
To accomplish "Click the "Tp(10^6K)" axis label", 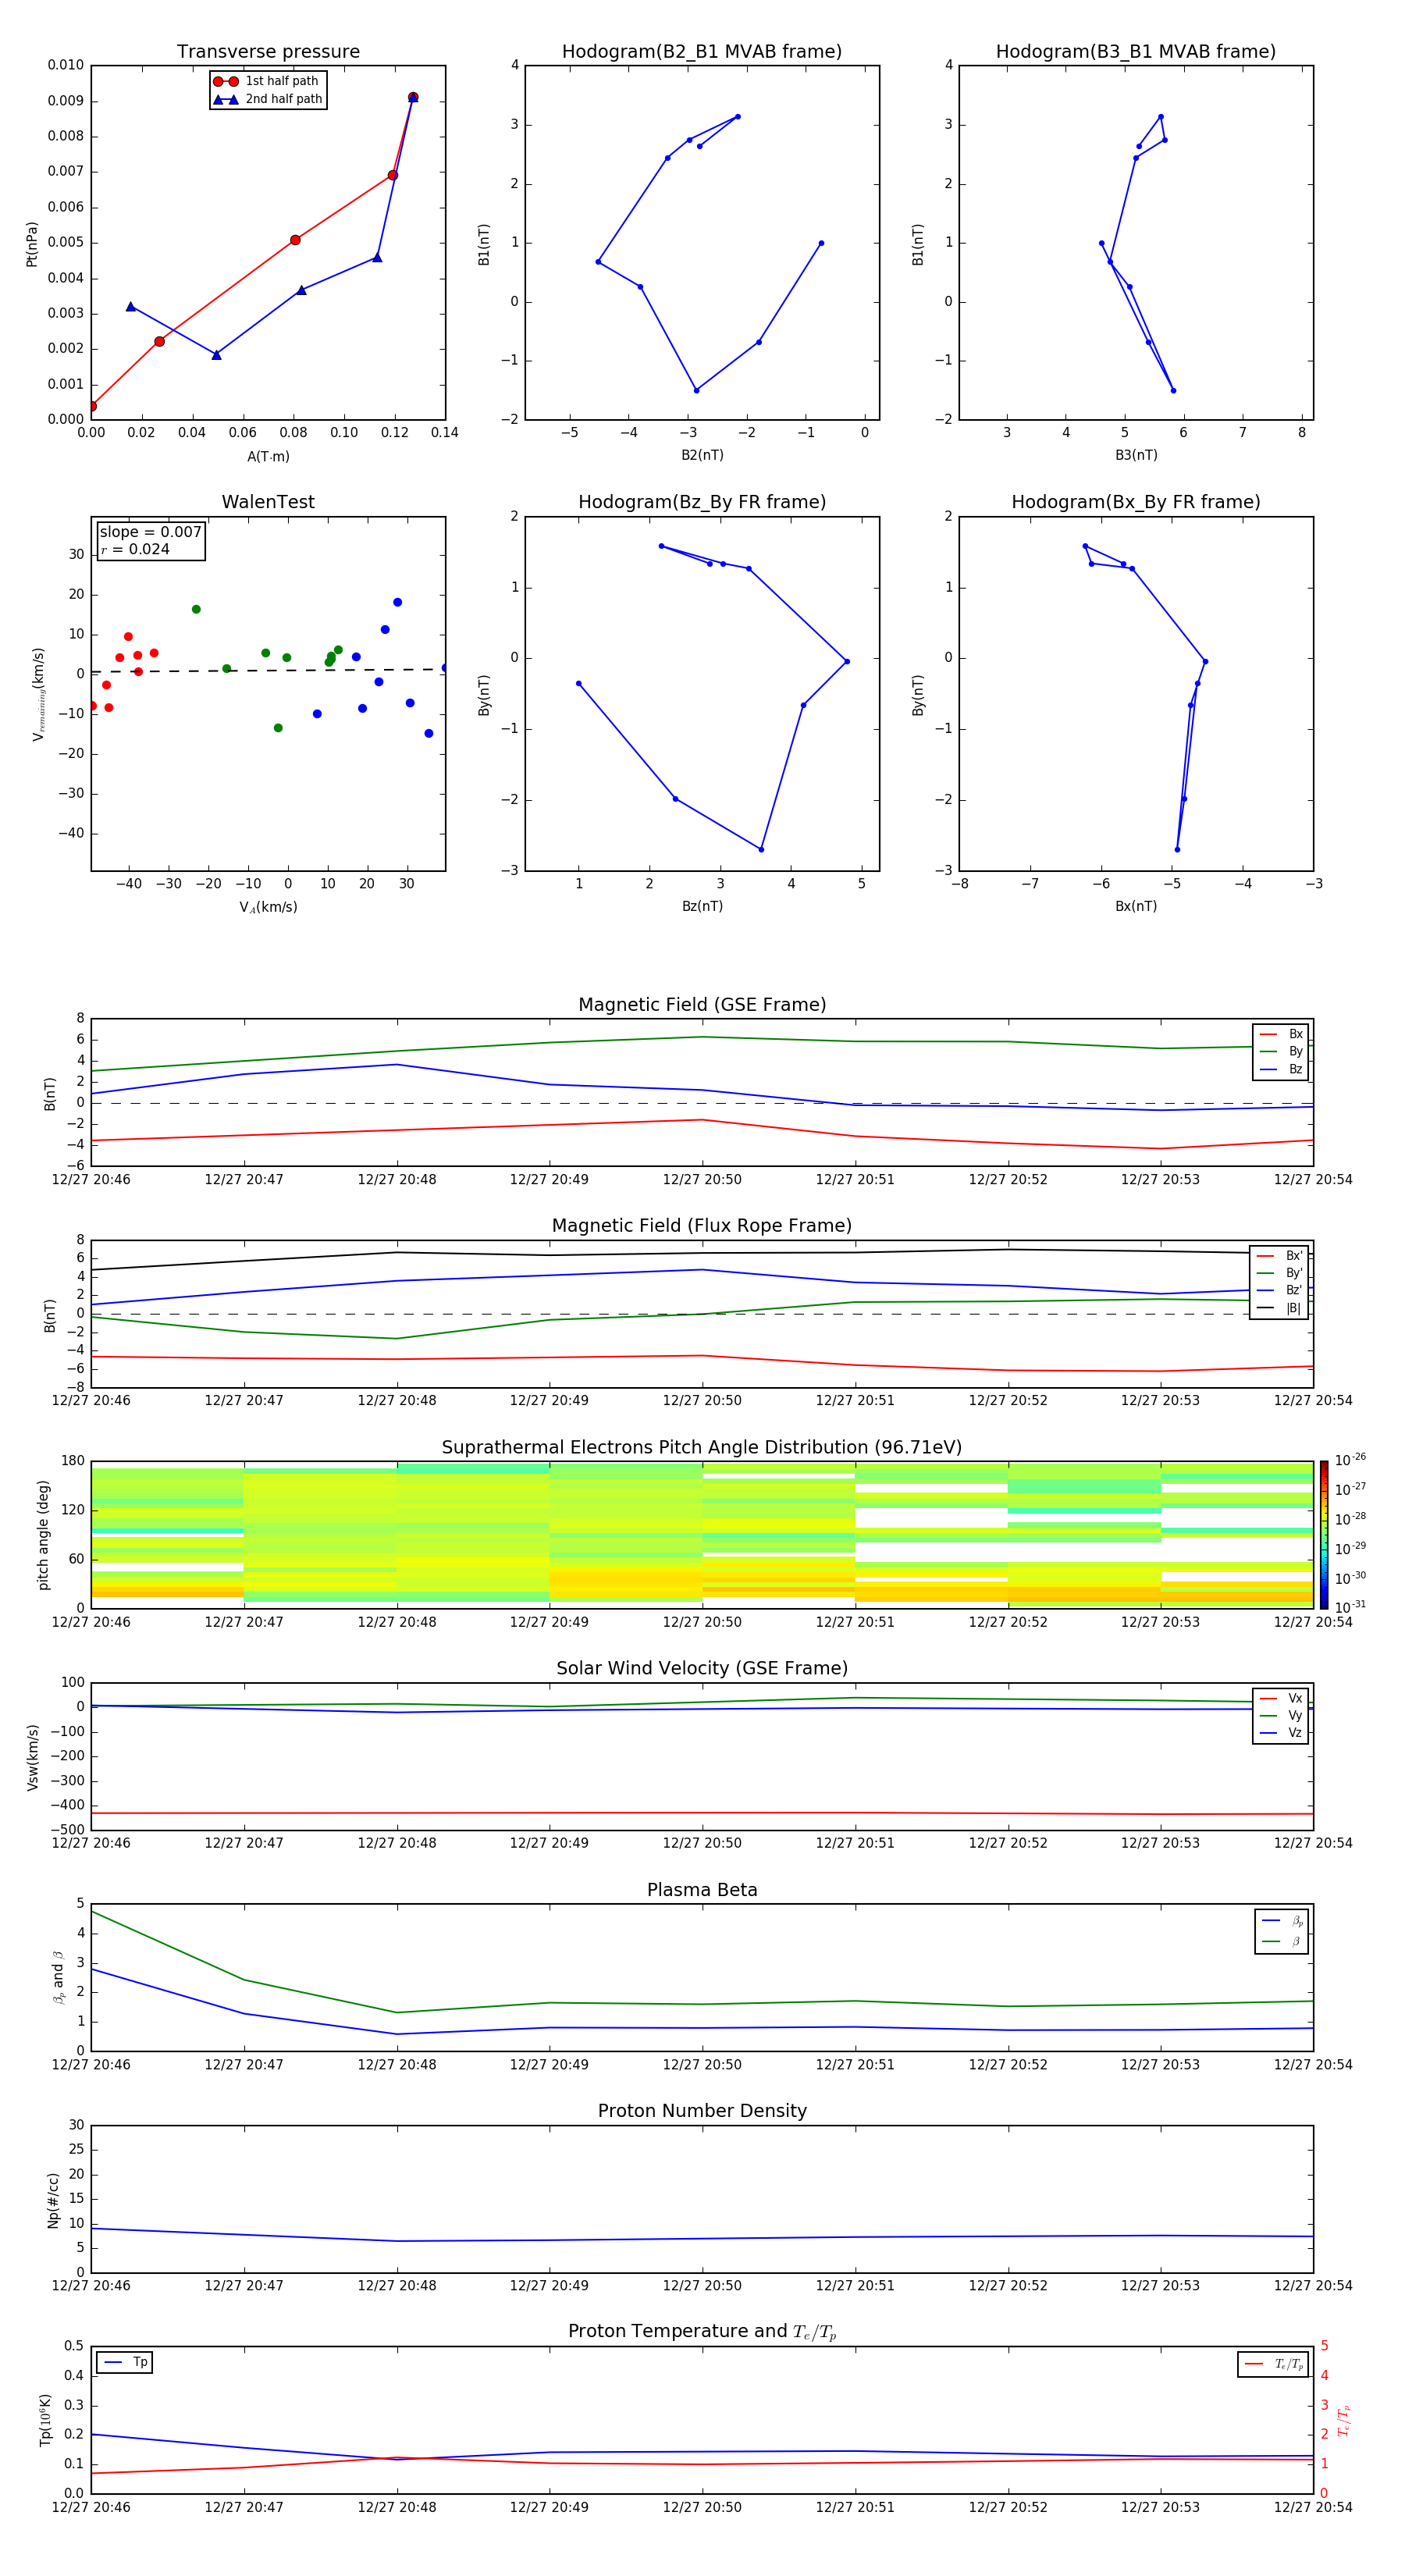I will coord(45,2420).
